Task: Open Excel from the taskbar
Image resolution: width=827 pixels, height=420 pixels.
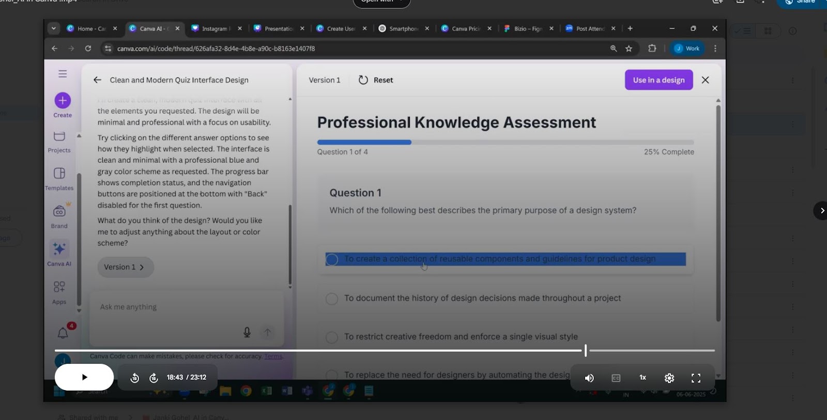Action: (267, 391)
